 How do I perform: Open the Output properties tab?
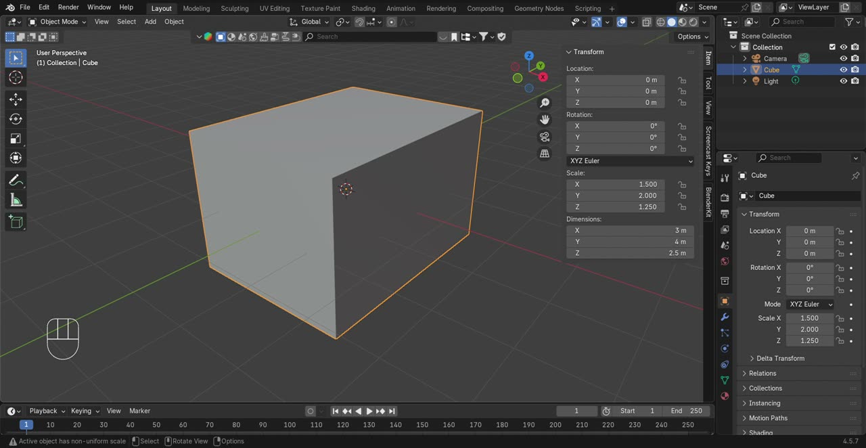pos(725,214)
